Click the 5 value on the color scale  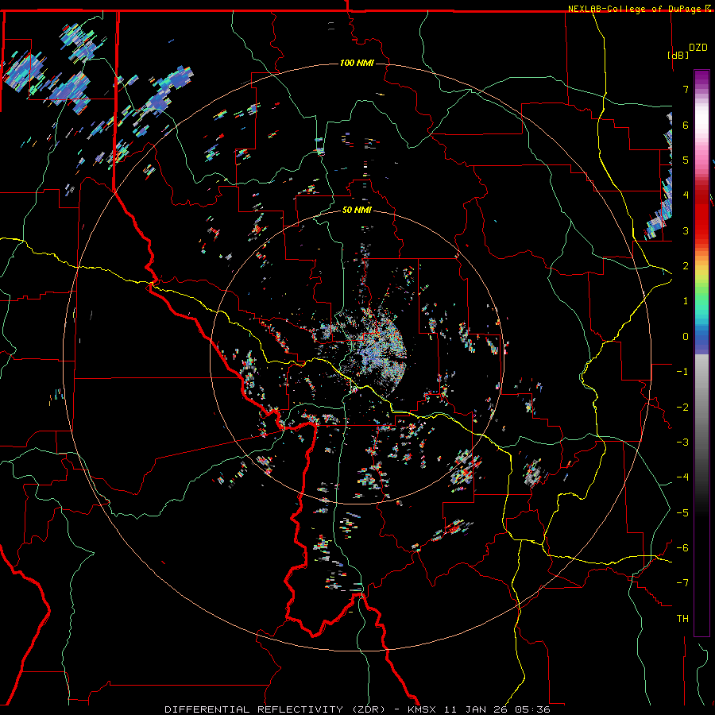point(686,160)
